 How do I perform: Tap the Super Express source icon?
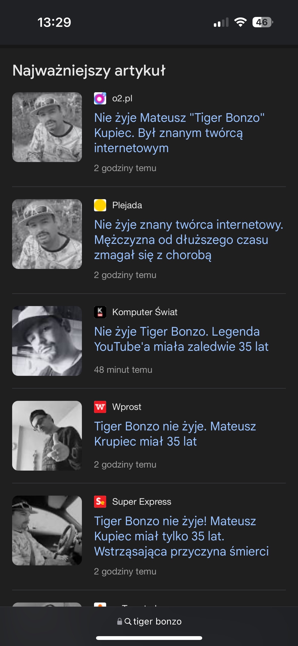pos(100,502)
